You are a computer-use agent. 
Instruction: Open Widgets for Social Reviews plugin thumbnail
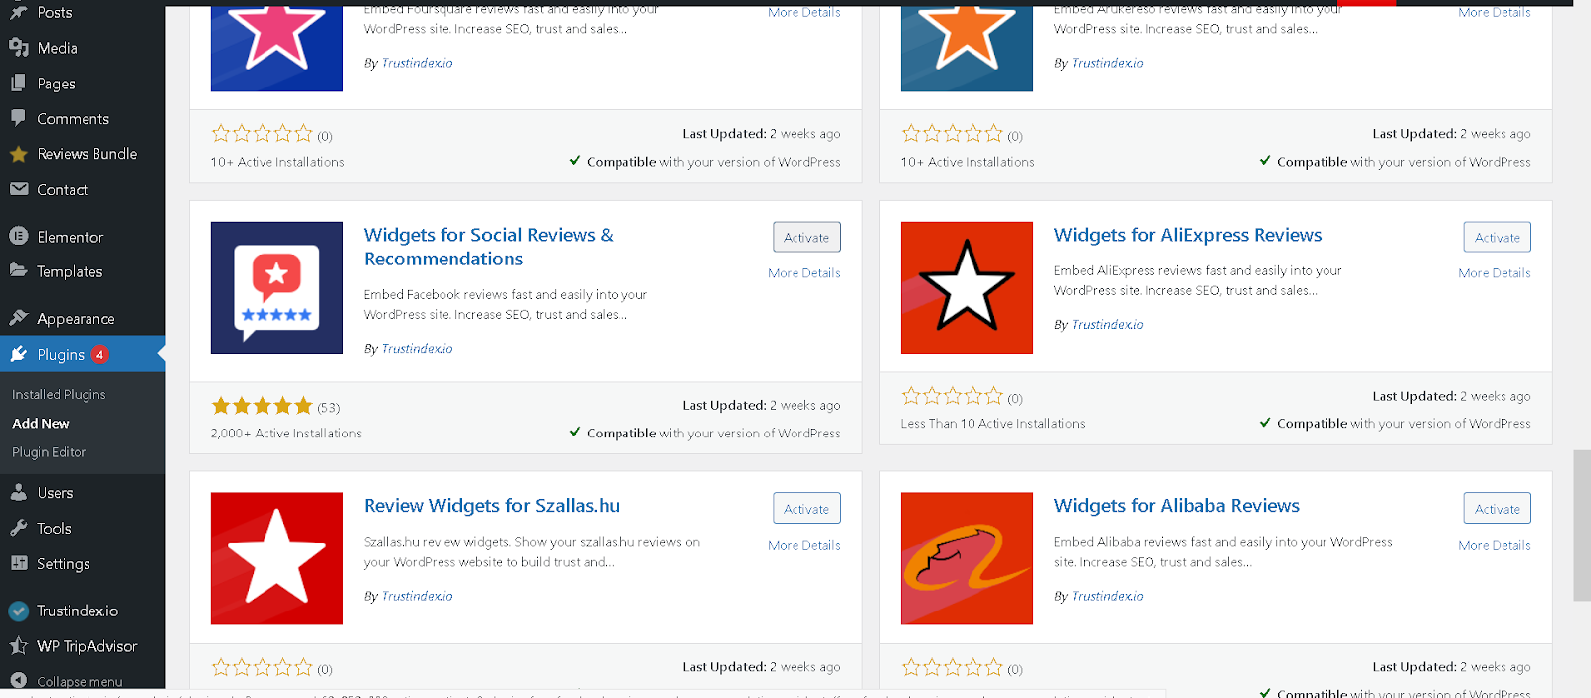point(276,287)
